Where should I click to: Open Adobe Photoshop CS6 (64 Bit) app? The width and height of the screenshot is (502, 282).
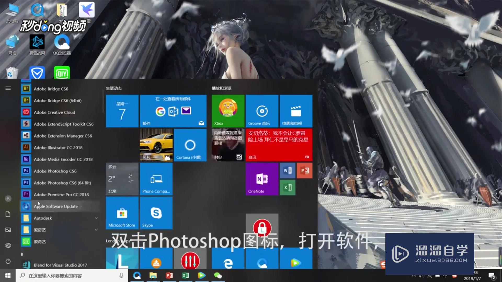(62, 183)
